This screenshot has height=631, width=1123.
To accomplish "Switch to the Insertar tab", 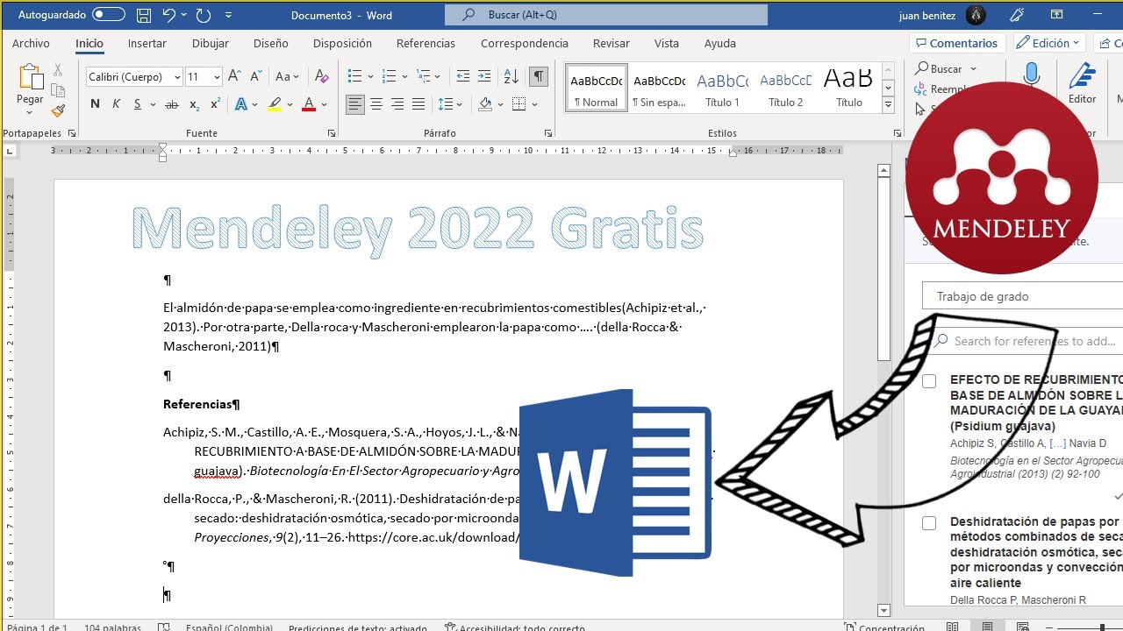I will point(147,43).
